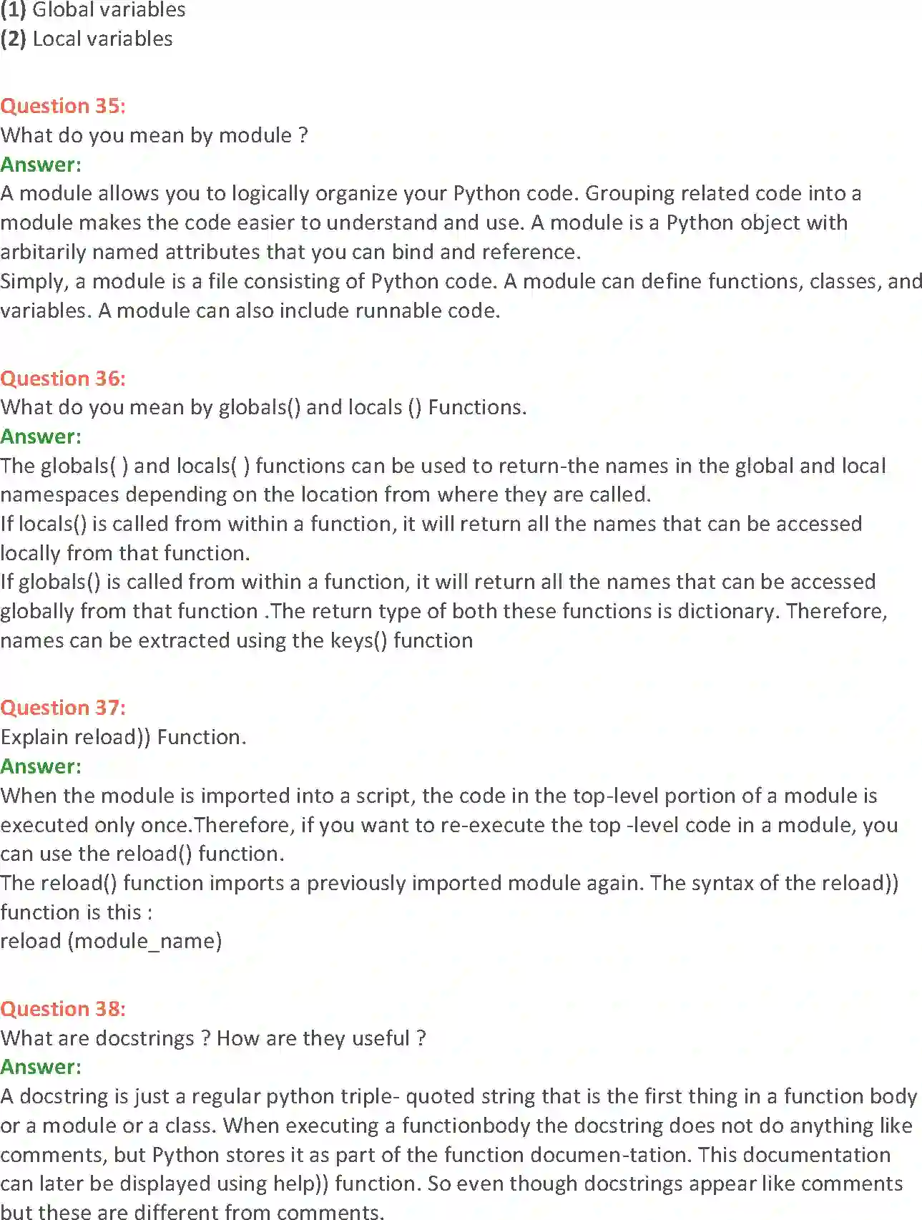This screenshot has width=922, height=1220.
Task: Click the "Answer:" label under Question 35
Action: tap(41, 165)
